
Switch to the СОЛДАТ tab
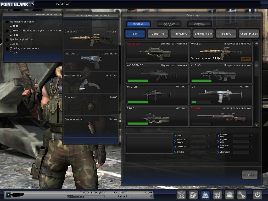point(169,24)
